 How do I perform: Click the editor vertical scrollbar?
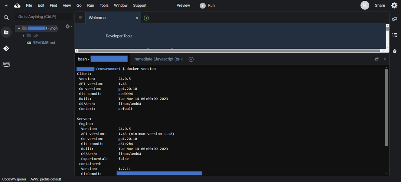point(387,29)
